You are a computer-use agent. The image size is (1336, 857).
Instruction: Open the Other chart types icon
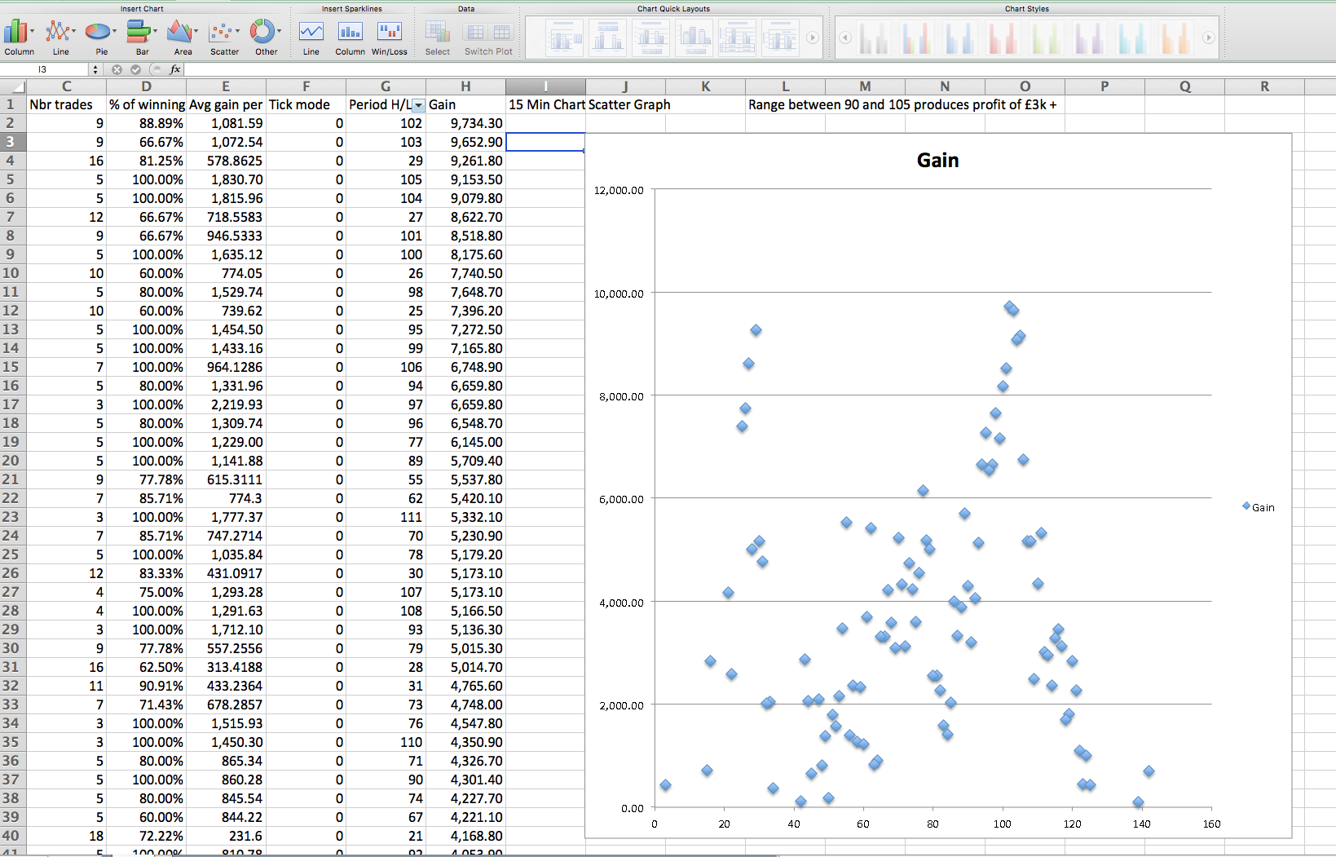click(262, 33)
